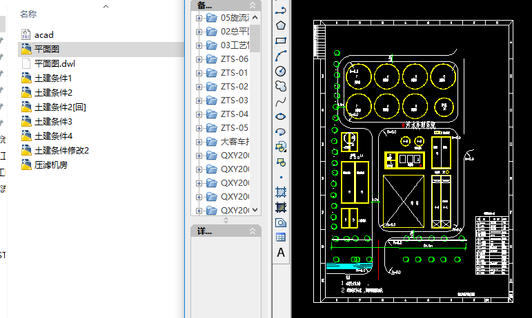Expand the ZTS-01 tree node
The width and height of the screenshot is (532, 318).
(199, 73)
